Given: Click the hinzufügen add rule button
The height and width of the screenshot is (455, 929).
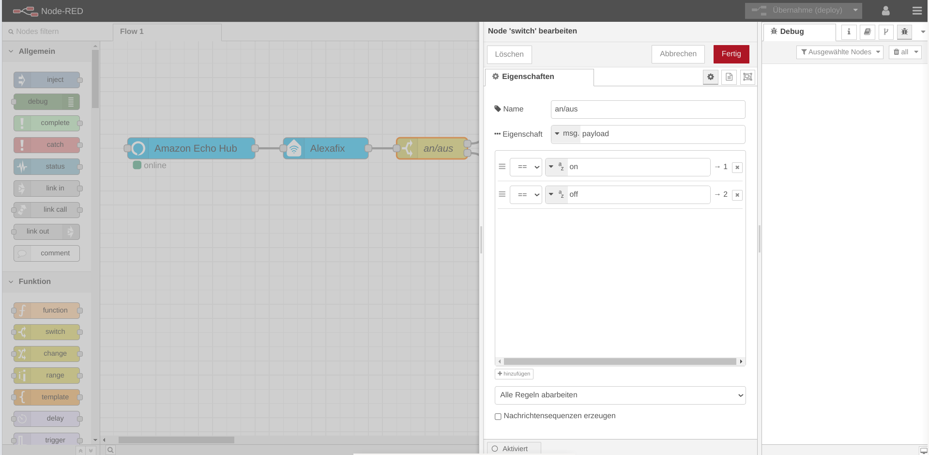Looking at the screenshot, I should pyautogui.click(x=514, y=374).
